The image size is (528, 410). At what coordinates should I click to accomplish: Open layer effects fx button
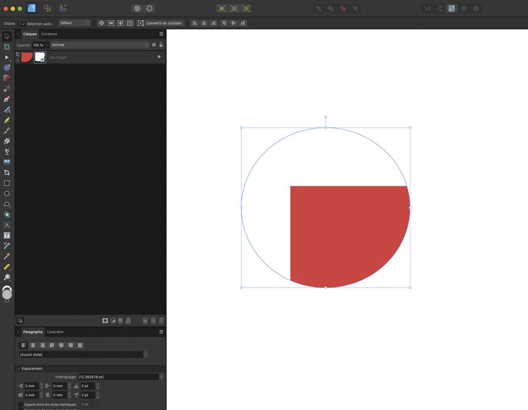tap(121, 321)
